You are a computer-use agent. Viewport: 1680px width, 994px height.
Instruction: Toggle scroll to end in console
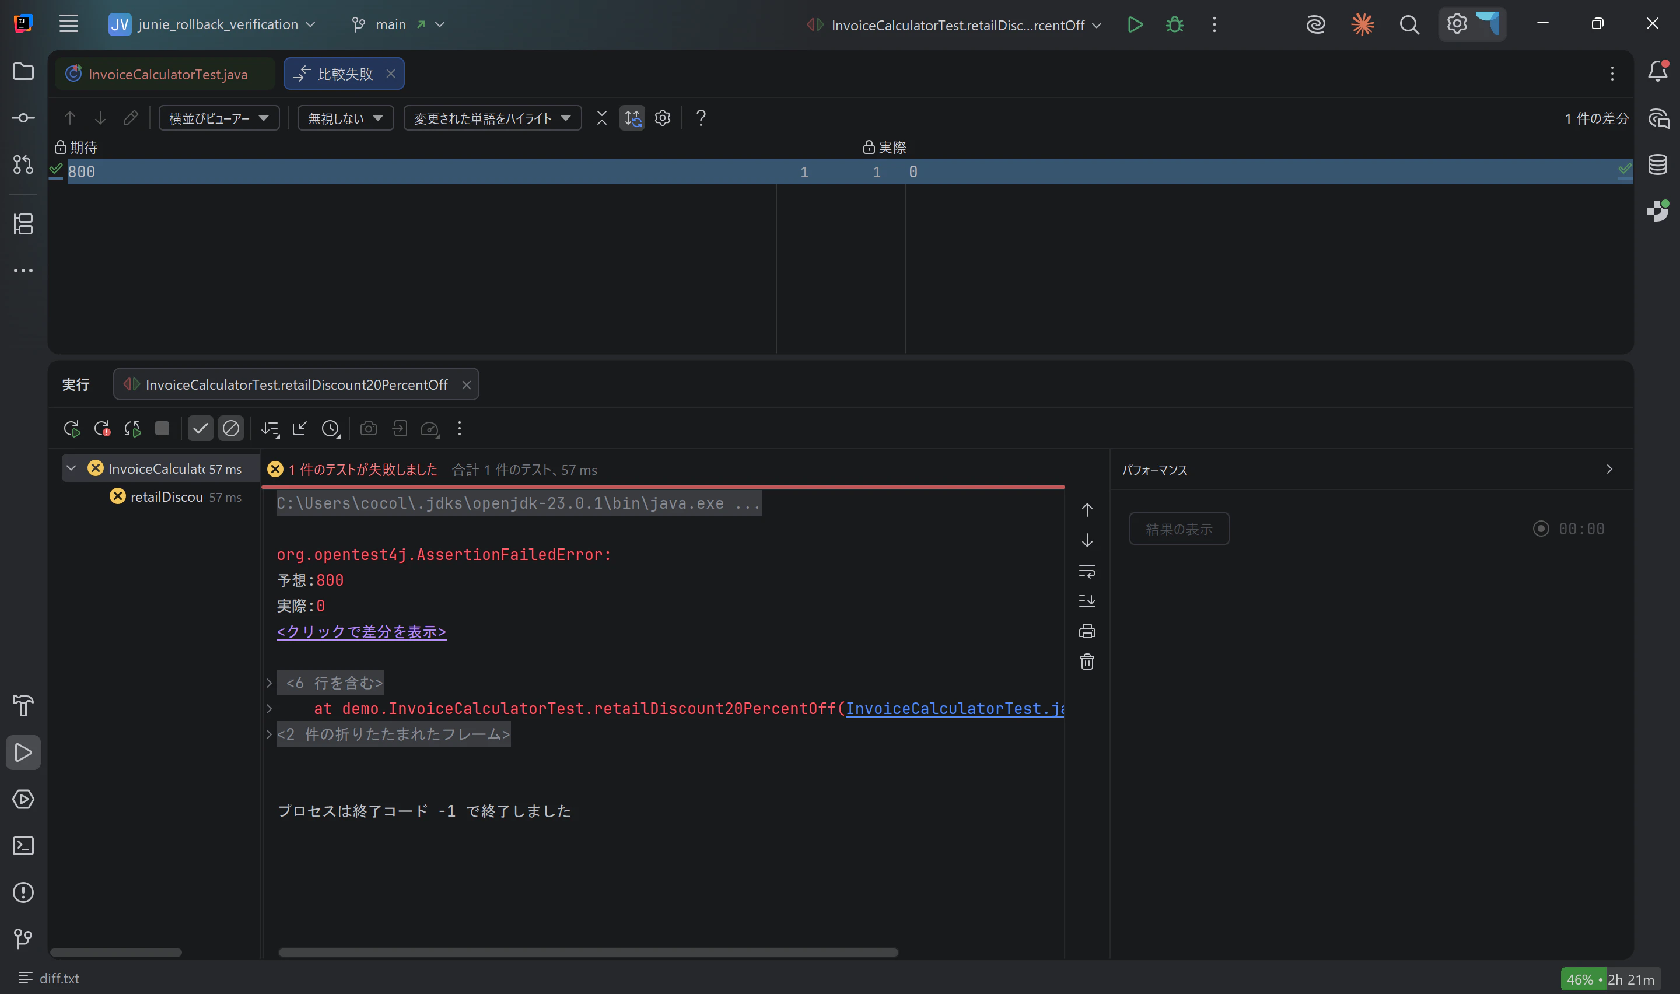pyautogui.click(x=1087, y=601)
